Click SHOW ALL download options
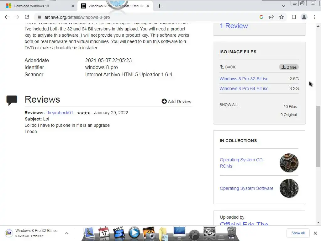The width and height of the screenshot is (321, 241). coord(229,104)
